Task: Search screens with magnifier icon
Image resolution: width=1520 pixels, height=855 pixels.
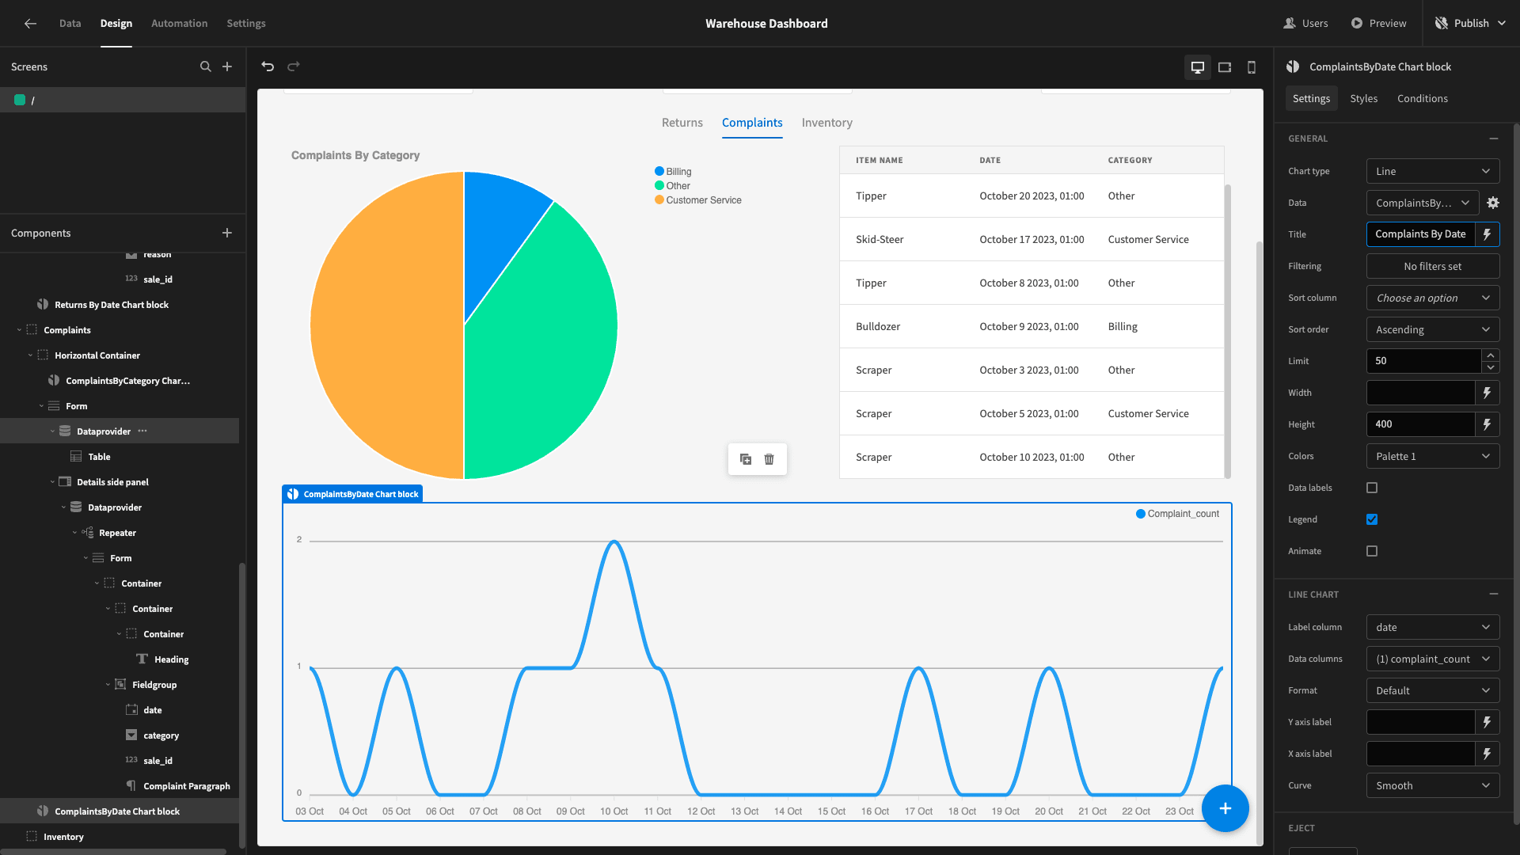Action: click(x=206, y=66)
